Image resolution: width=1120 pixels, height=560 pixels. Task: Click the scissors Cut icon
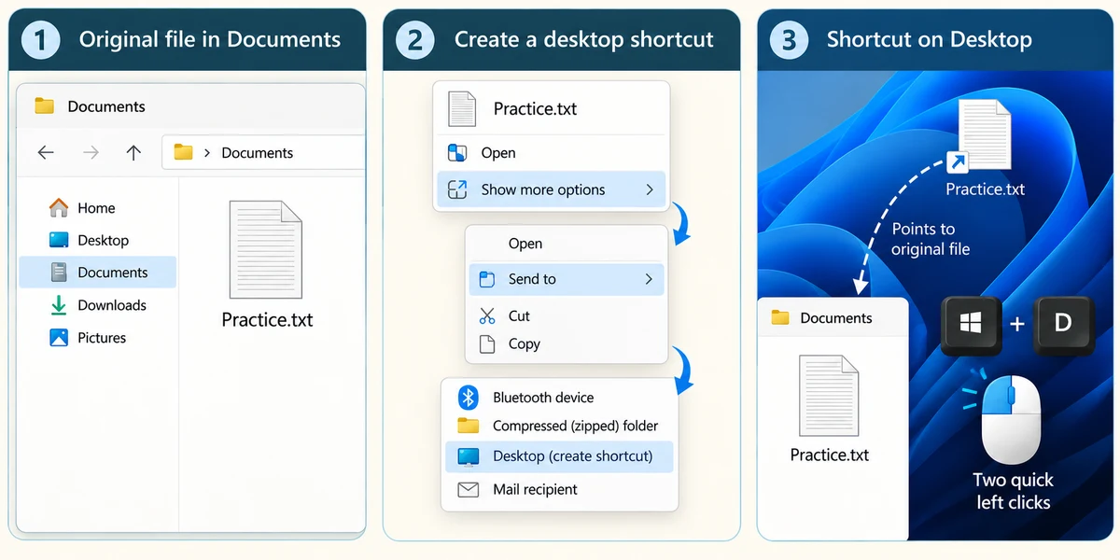click(486, 316)
